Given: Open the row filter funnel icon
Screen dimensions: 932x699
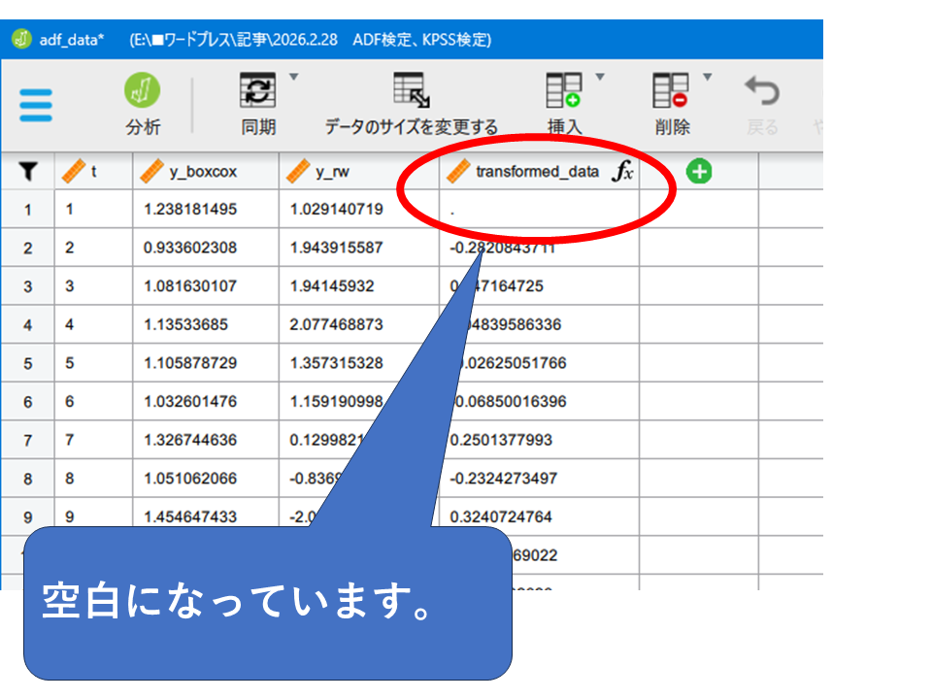Looking at the screenshot, I should (28, 172).
